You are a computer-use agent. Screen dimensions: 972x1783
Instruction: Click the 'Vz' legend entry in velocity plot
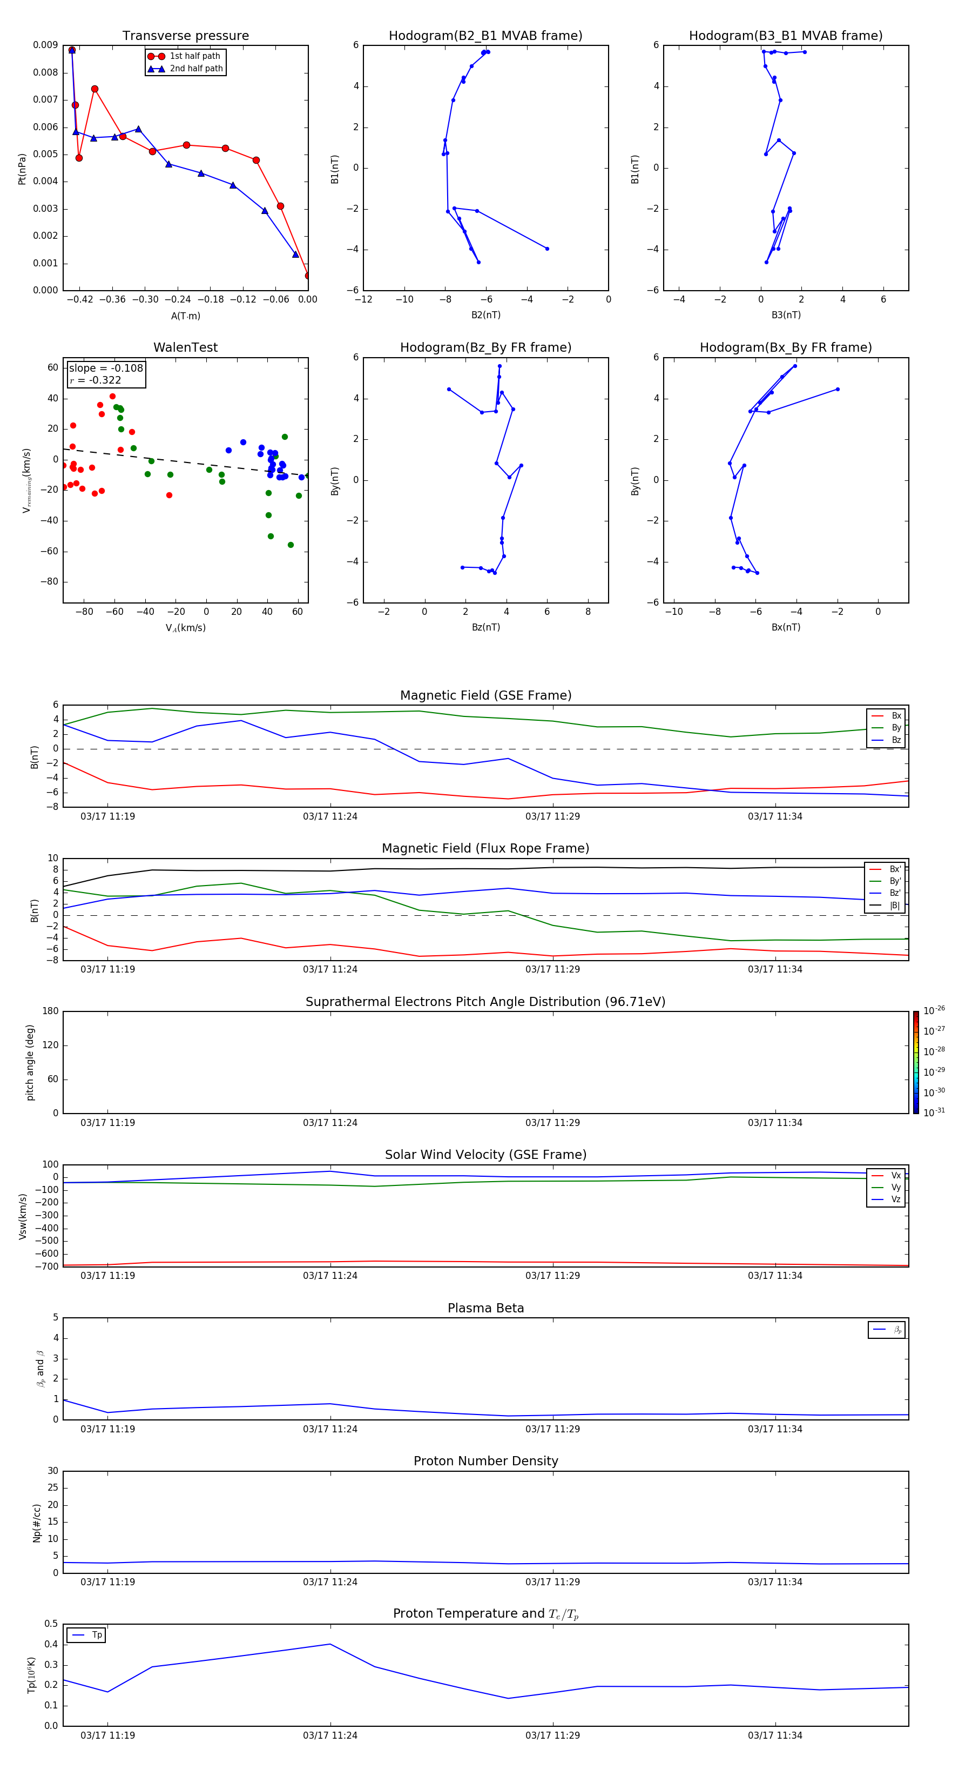click(x=886, y=1199)
